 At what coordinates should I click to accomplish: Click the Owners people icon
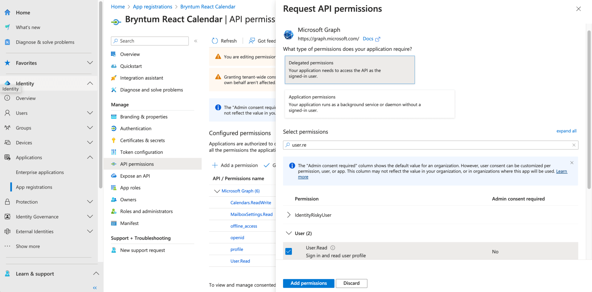click(114, 199)
